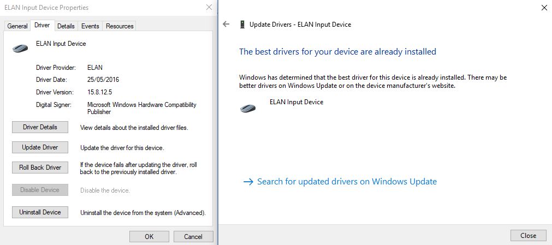Viewport: 552px width, 245px height.
Task: Click the back arrow in Update Drivers window
Action: click(226, 25)
